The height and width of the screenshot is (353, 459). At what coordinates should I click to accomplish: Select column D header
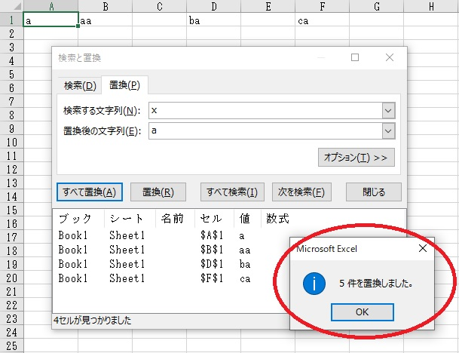(214, 6)
